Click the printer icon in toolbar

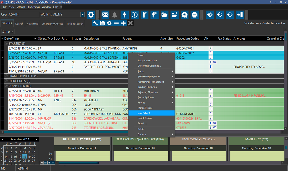(x=194, y=15)
